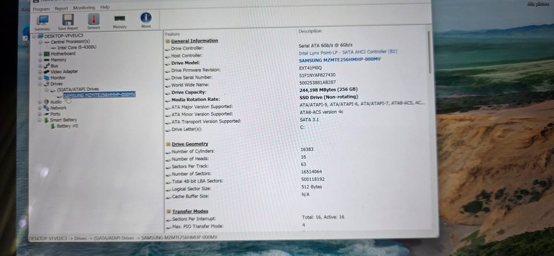
Task: Open the Help menu
Action: pos(105,7)
